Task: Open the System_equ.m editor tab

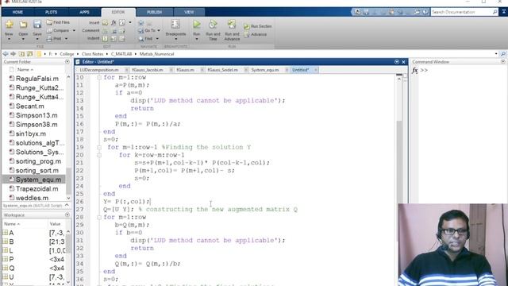Action: pyautogui.click(x=265, y=70)
